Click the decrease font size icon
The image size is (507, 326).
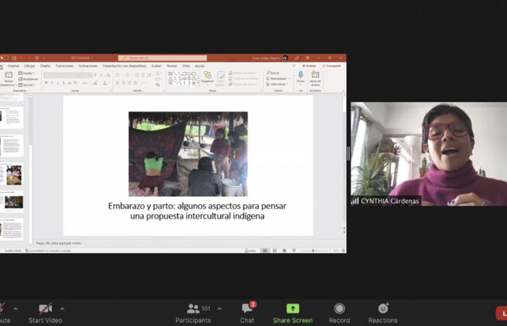101,75
